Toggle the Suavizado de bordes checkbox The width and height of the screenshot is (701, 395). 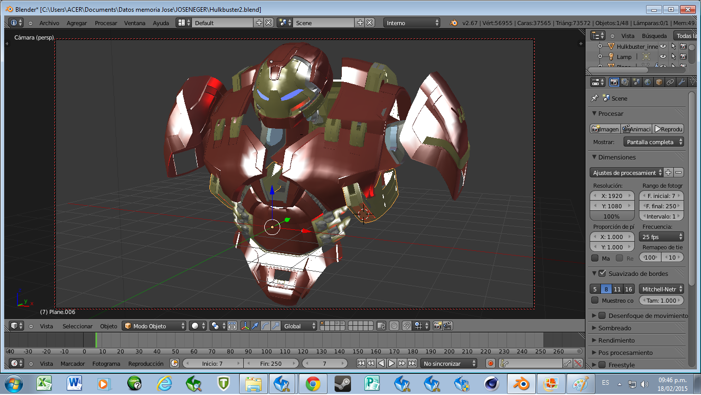coord(602,273)
